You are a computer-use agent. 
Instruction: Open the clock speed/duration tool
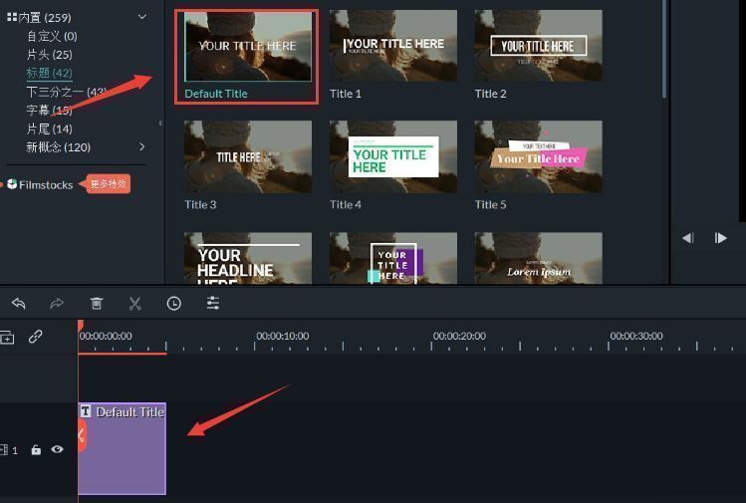click(174, 303)
